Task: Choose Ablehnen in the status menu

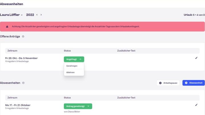Action: [70, 72]
